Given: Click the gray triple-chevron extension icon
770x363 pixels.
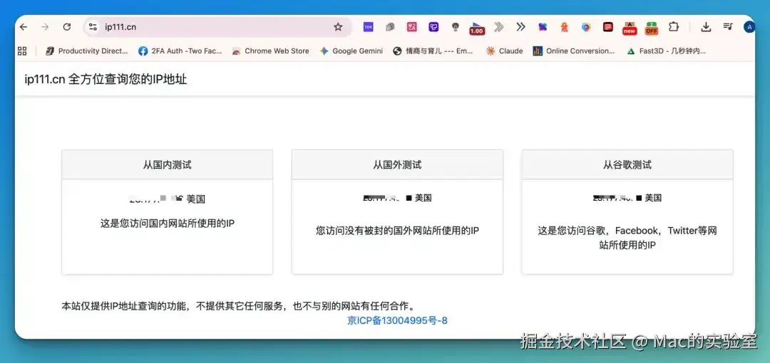Looking at the screenshot, I should point(499,27).
